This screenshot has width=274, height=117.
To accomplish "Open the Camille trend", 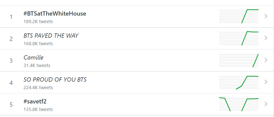I will pyautogui.click(x=33, y=57).
